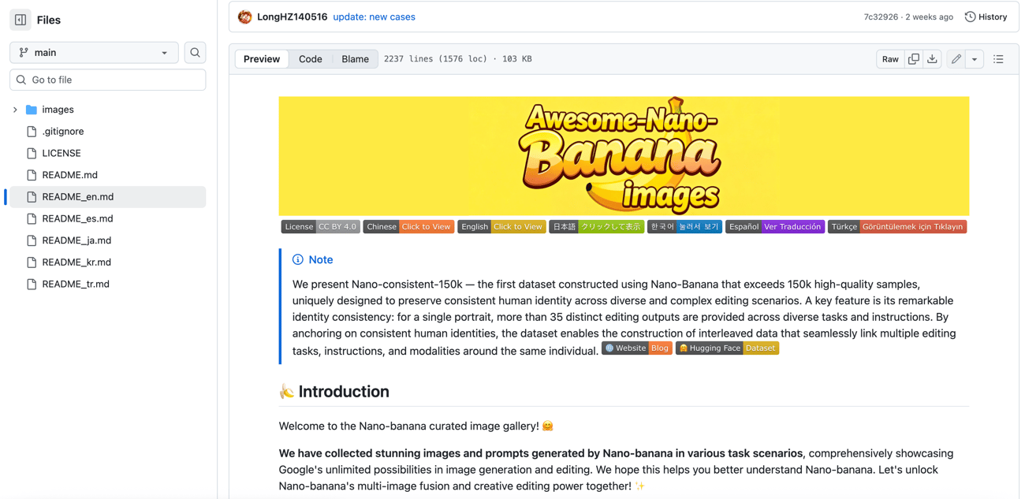1025x499 pixels.
Task: Select the edit file pencil icon
Action: [x=956, y=58]
